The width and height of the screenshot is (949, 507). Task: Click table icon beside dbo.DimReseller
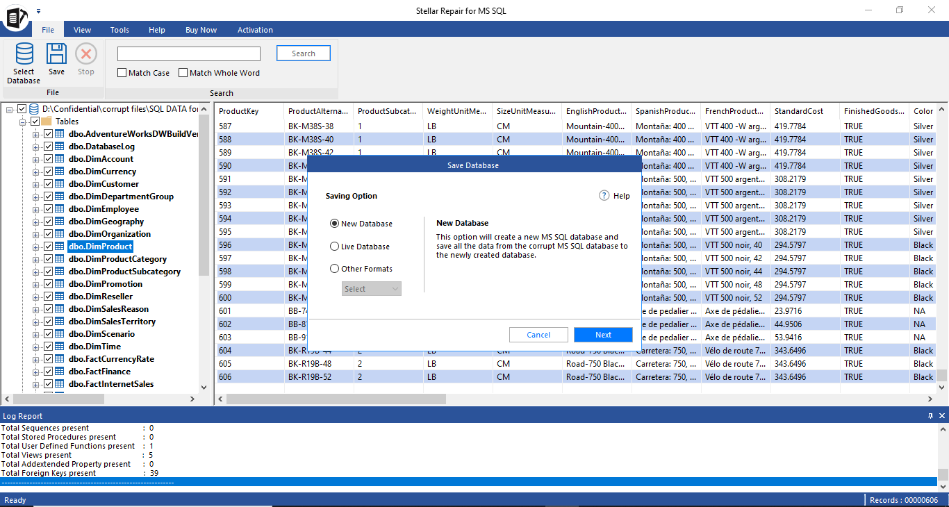click(x=60, y=297)
